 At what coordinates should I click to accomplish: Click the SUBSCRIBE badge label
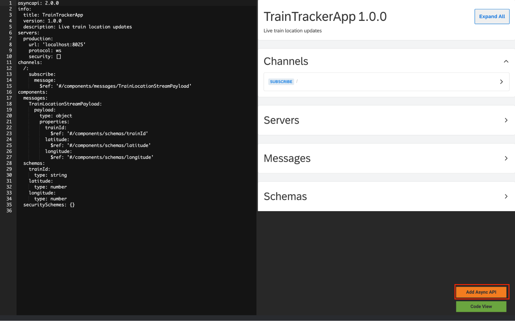(x=281, y=82)
